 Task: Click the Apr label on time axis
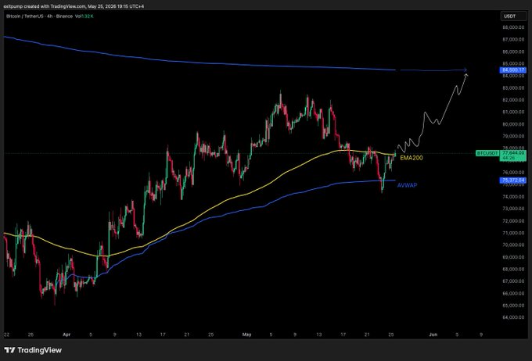tap(66, 334)
